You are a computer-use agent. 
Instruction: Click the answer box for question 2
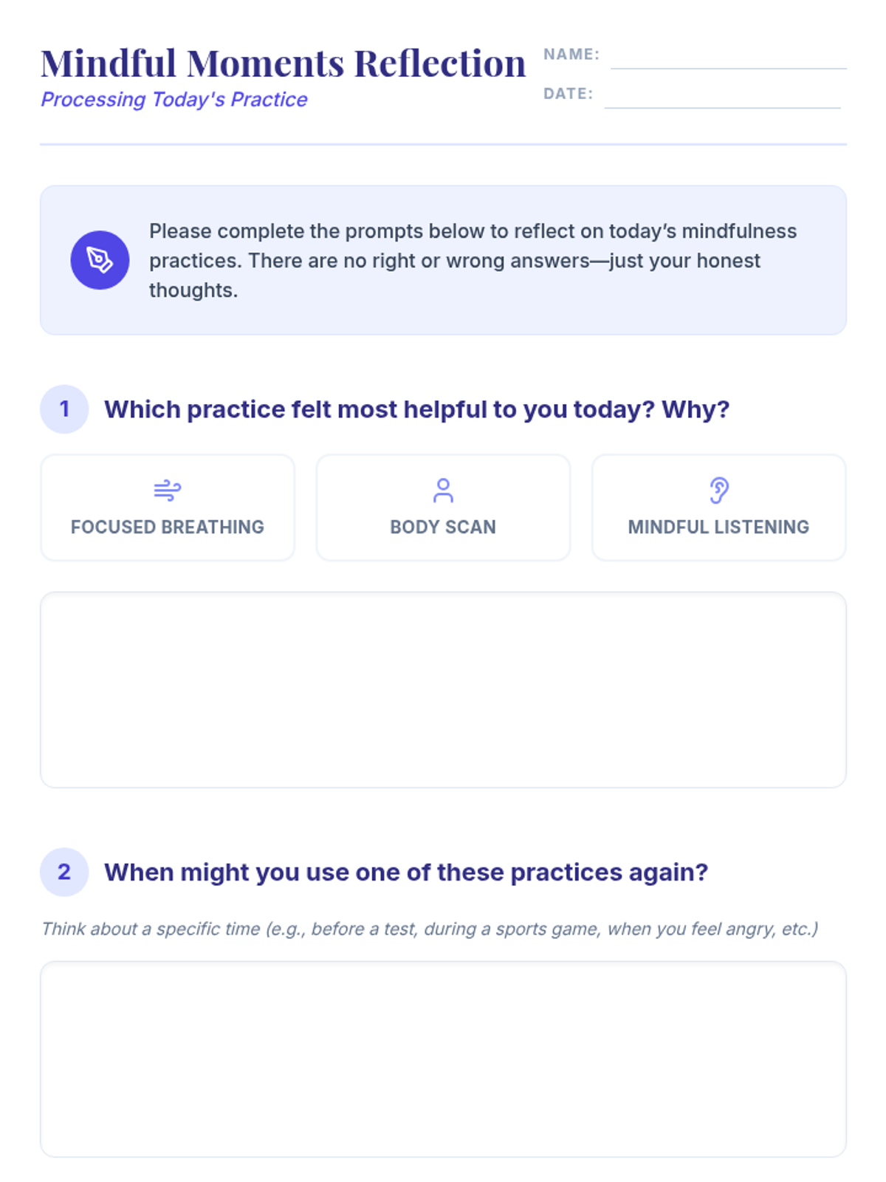coord(443,1059)
